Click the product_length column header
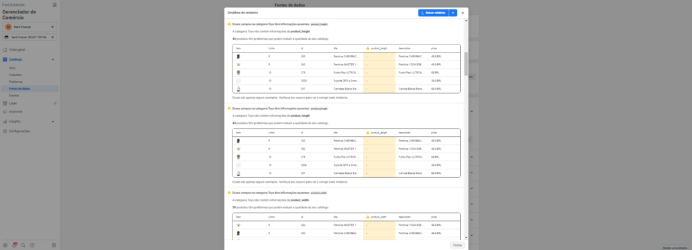This screenshot has height=250, width=692. point(378,133)
